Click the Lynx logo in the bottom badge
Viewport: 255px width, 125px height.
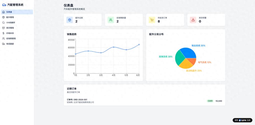240,120
